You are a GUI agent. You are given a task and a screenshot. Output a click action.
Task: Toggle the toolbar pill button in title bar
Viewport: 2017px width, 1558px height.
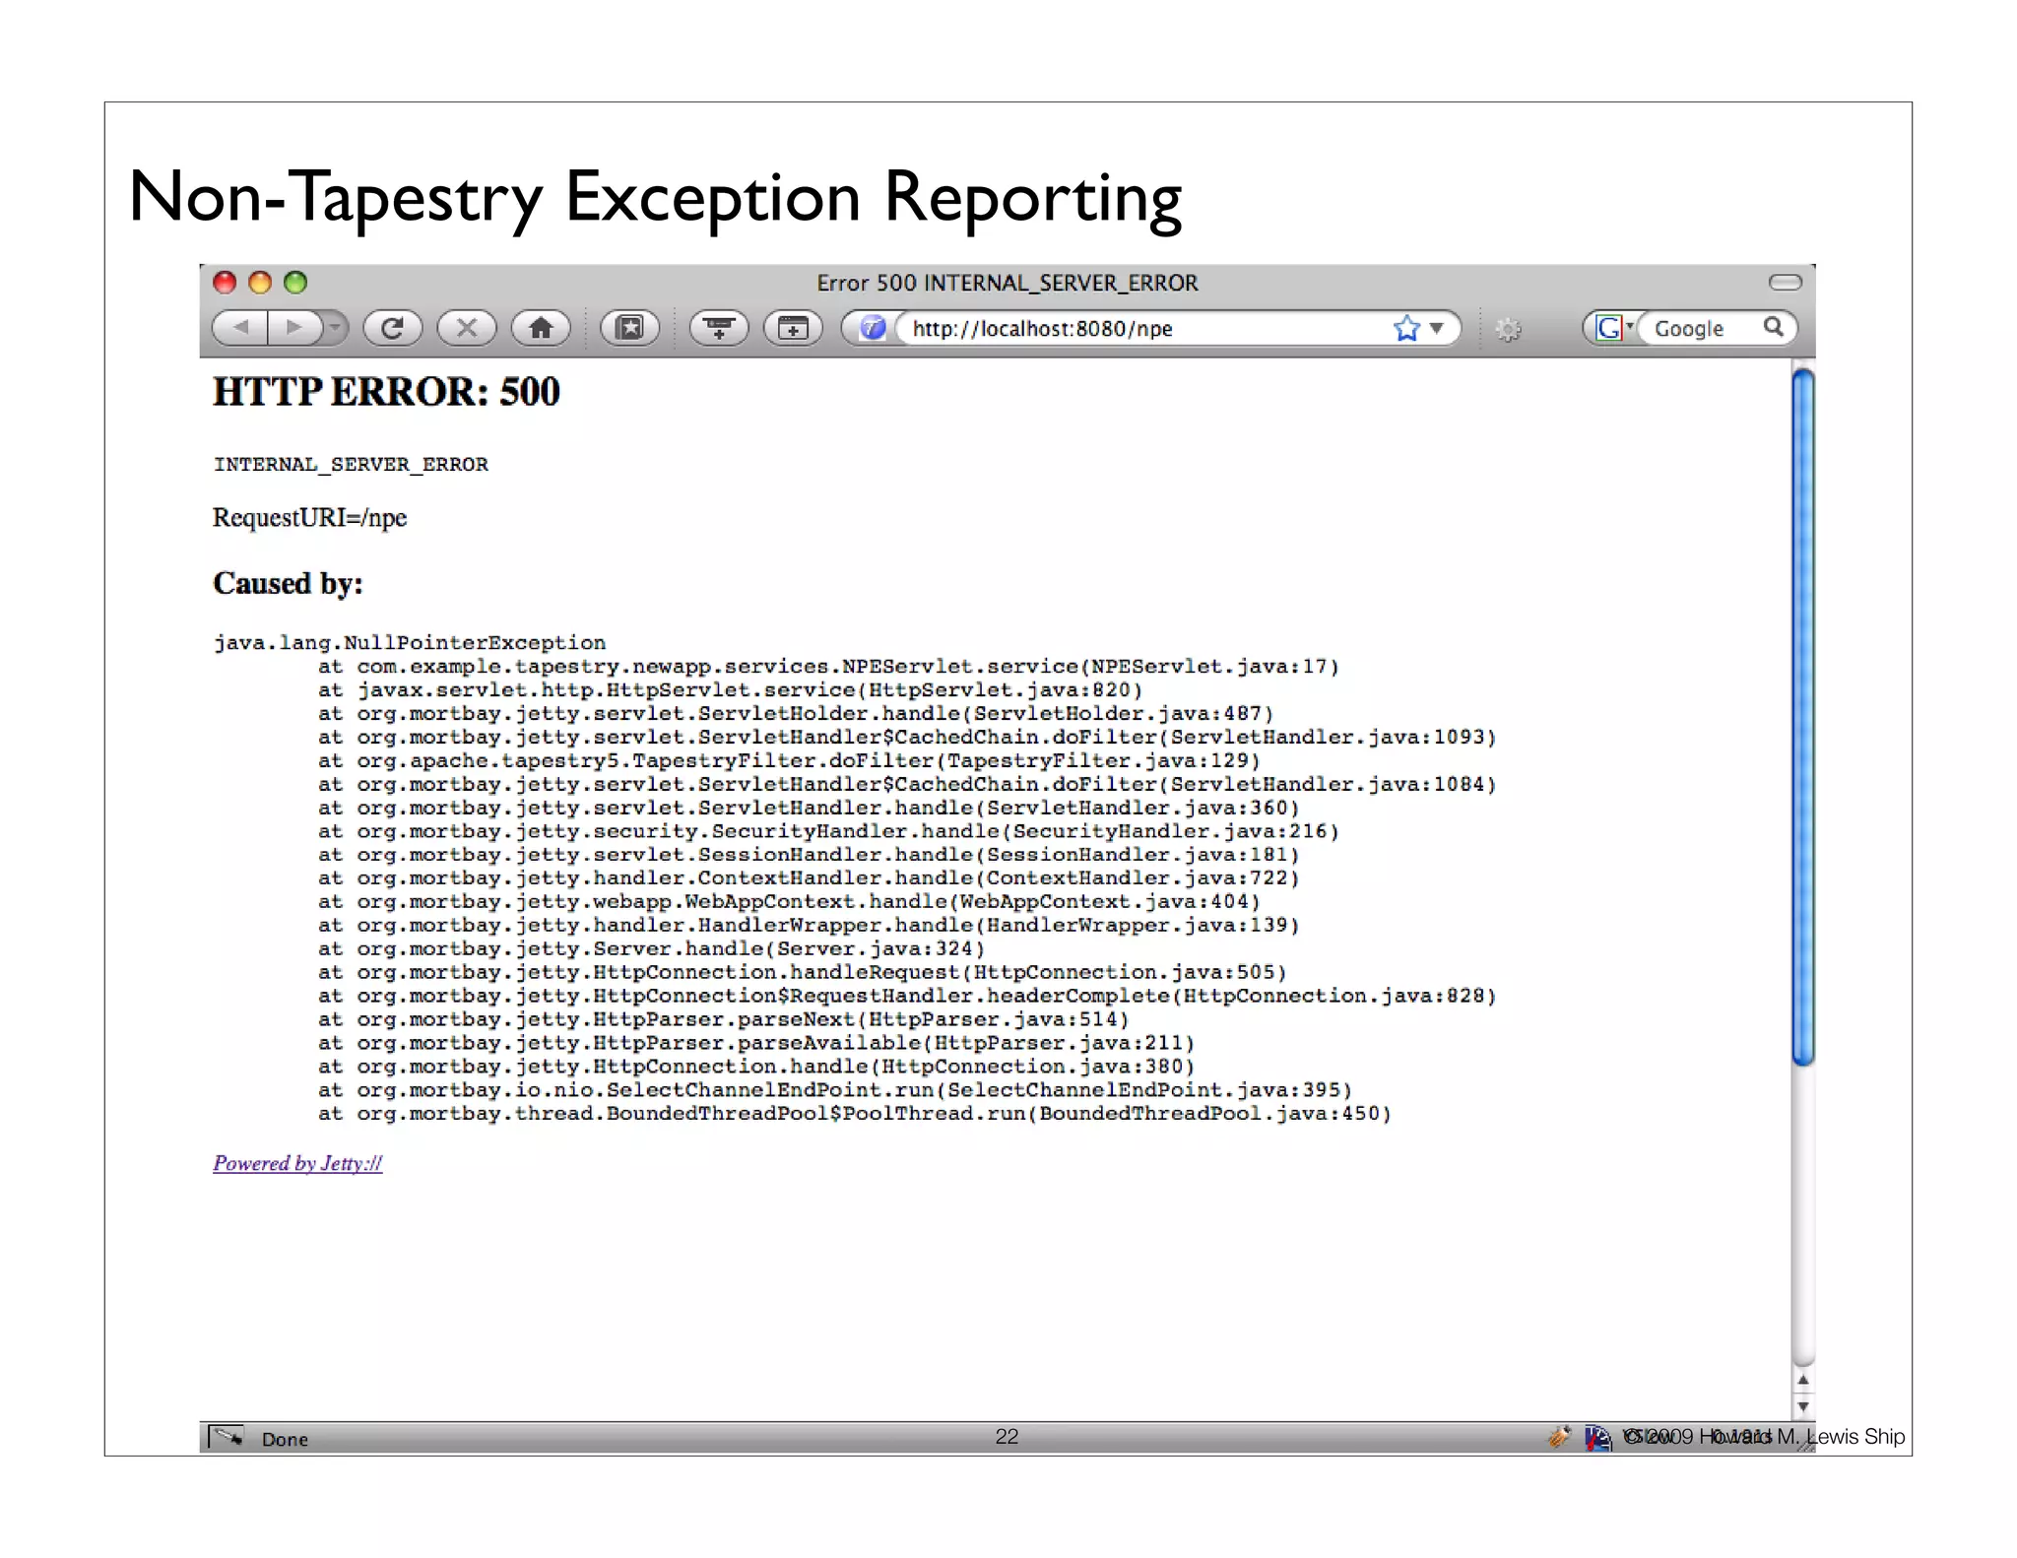(x=1786, y=283)
